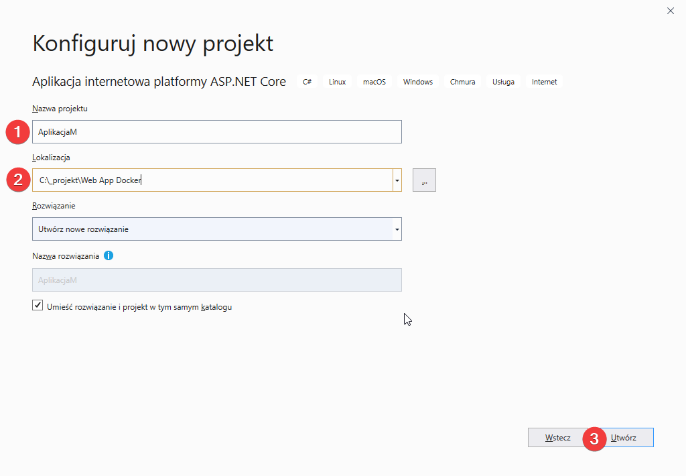This screenshot has width=686, height=476.
Task: Close the dialog with the X button
Action: click(x=670, y=11)
